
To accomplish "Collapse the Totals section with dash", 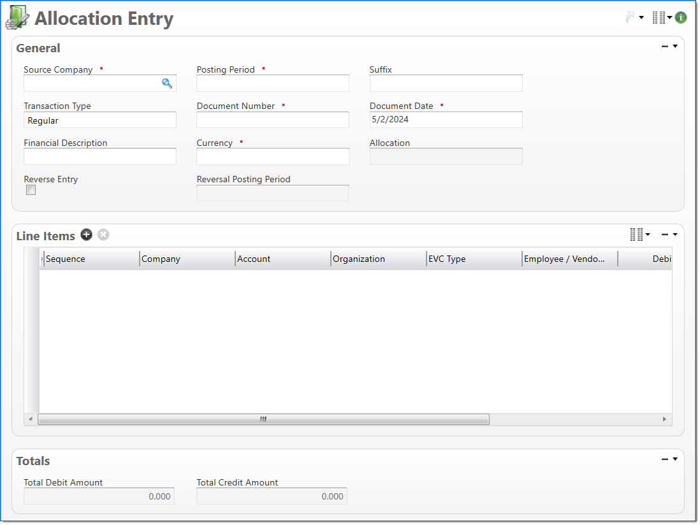I will pyautogui.click(x=665, y=459).
